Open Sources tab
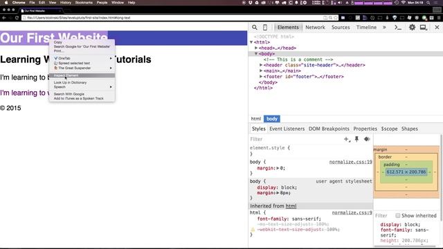This screenshot has height=249, width=443. click(341, 28)
